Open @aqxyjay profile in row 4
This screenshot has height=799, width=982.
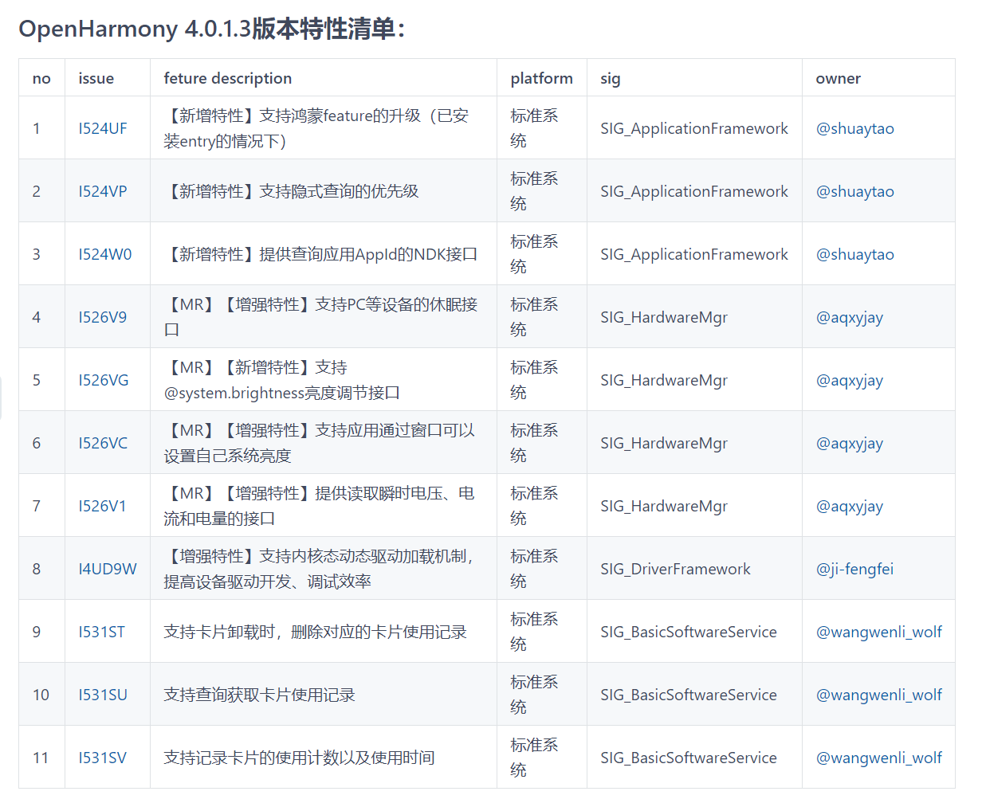849,317
